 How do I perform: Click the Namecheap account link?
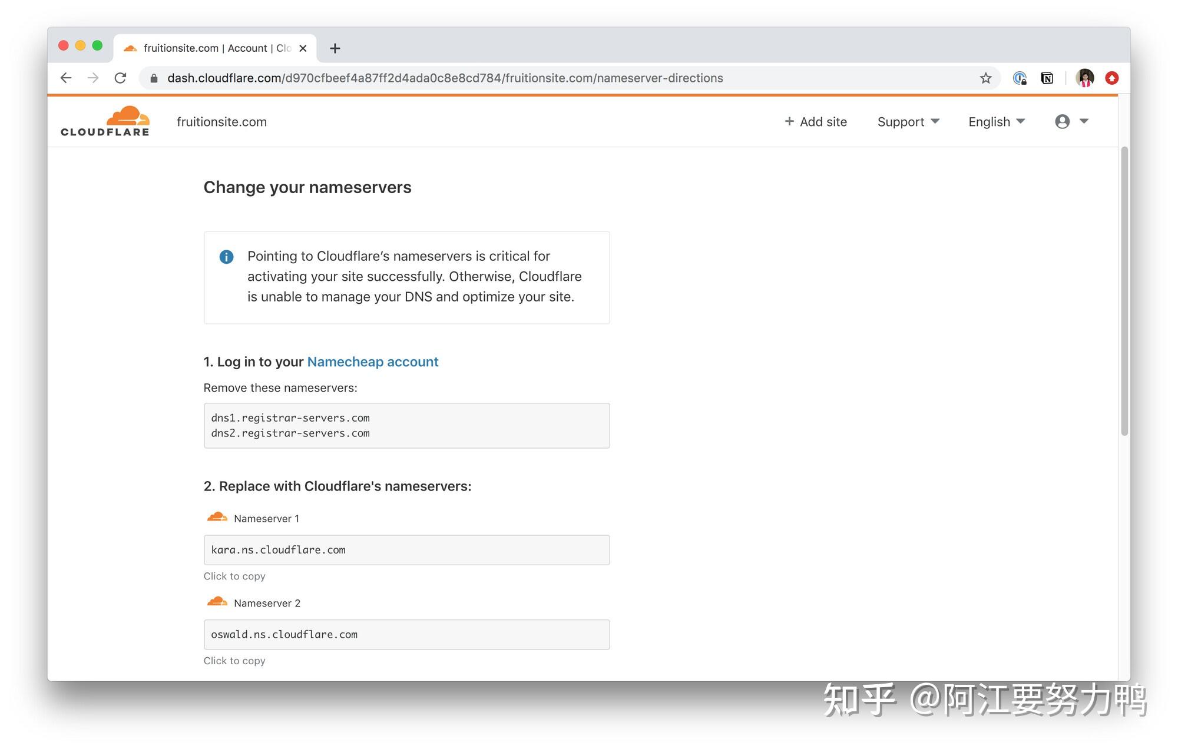tap(373, 362)
